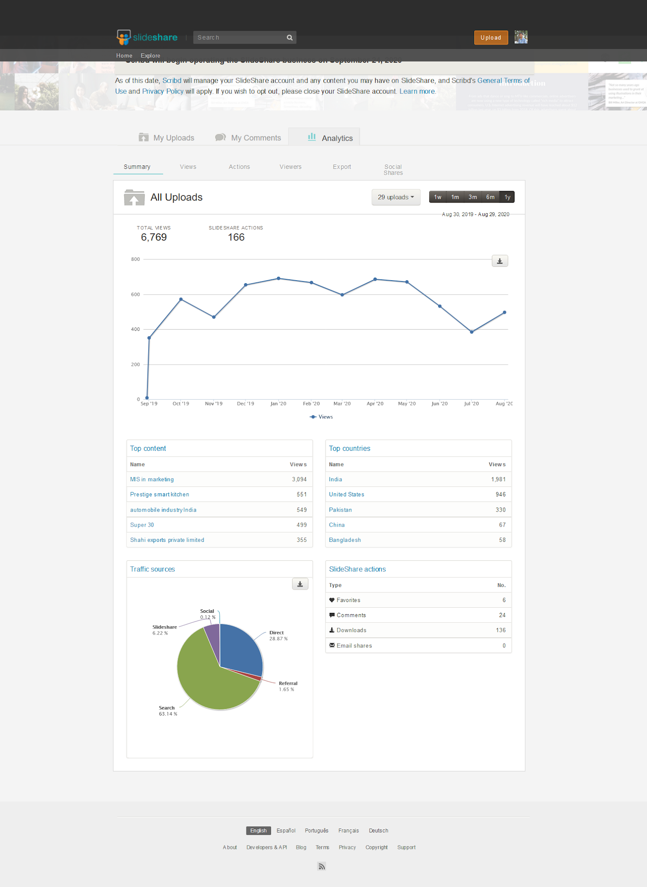The height and width of the screenshot is (887, 647).
Task: Select the 3m time range
Action: coord(473,197)
